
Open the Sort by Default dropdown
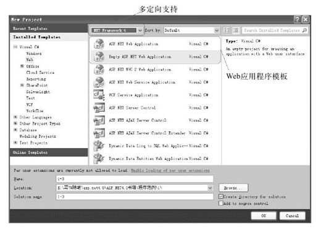pos(217,30)
